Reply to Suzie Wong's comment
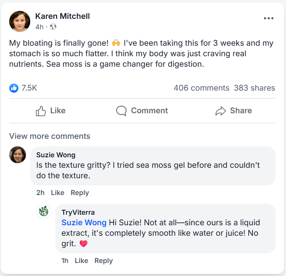Image resolution: width=286 pixels, height=276 pixels. click(80, 193)
